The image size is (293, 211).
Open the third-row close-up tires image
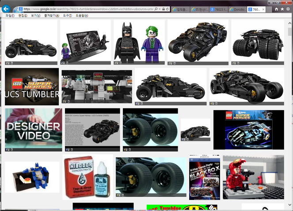tap(150, 130)
